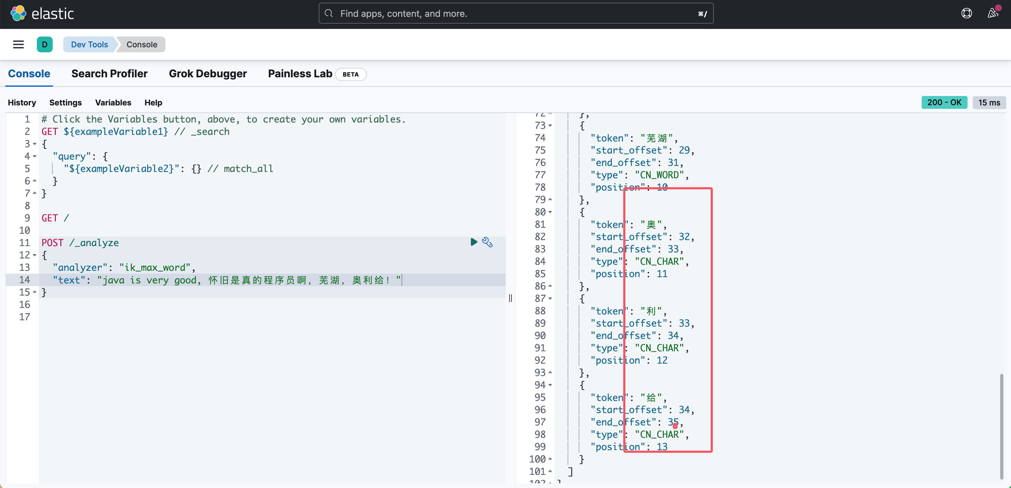Open the hamburger navigation menu
1011x488 pixels.
18,45
